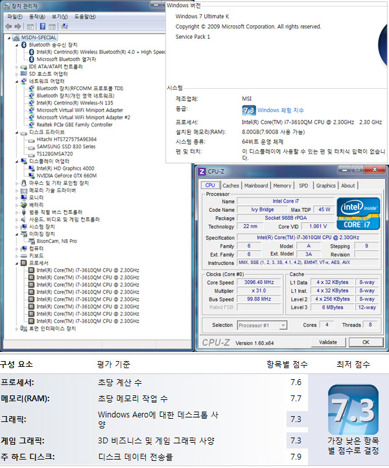Select the 범용 직렬 버스 컨트롤러 node
Image resolution: width=389 pixels, height=468 pixels.
[x=56, y=212]
